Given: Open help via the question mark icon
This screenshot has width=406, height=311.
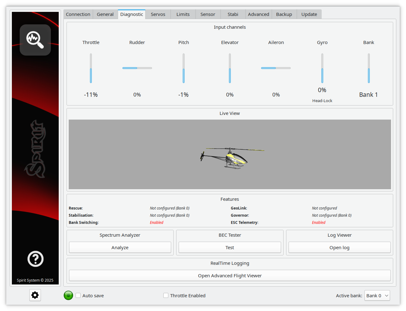Looking at the screenshot, I should coord(35,259).
